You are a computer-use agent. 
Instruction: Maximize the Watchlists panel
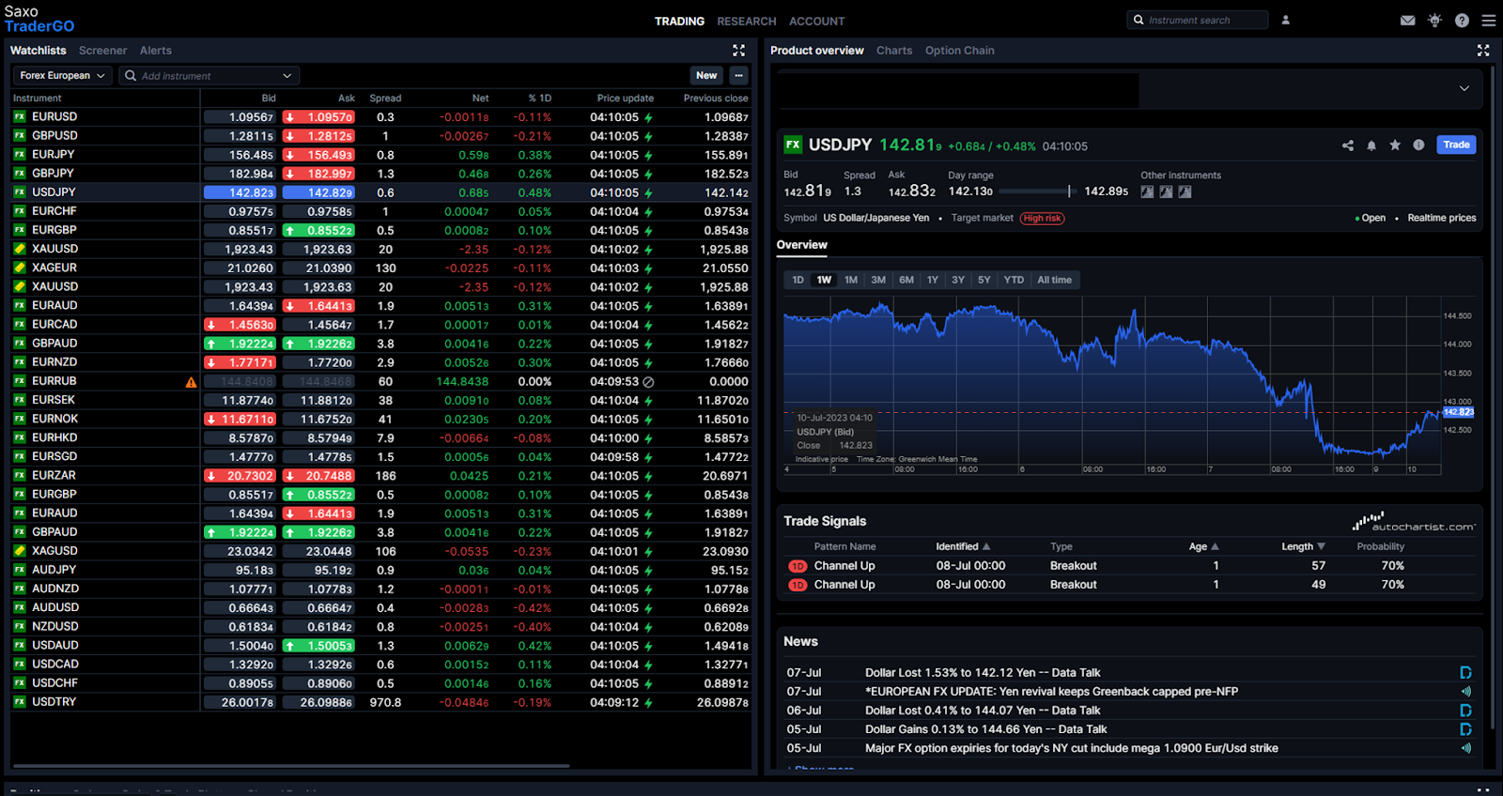point(738,51)
